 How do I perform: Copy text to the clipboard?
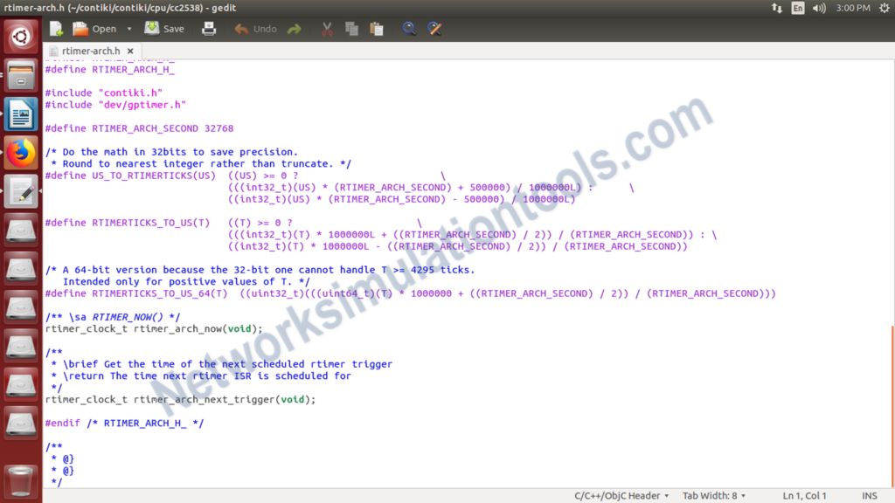(353, 28)
